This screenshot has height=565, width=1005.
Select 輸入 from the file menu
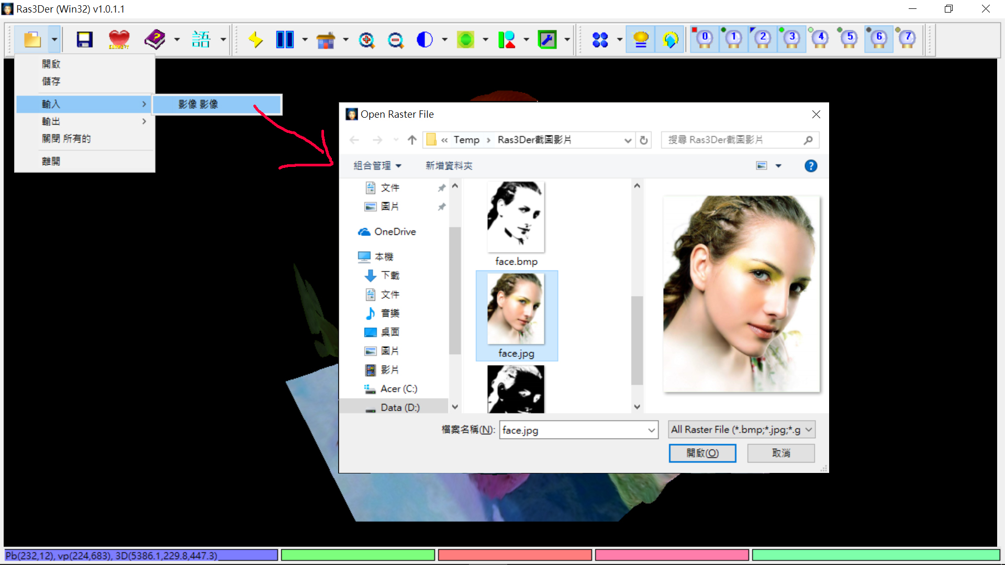pos(50,104)
